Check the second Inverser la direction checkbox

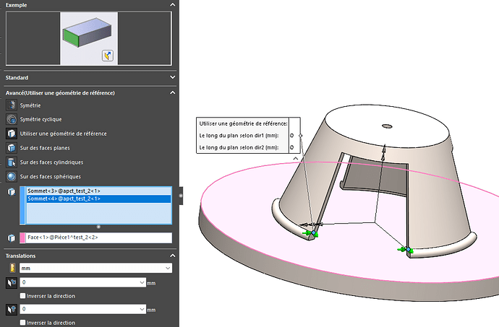(22, 323)
